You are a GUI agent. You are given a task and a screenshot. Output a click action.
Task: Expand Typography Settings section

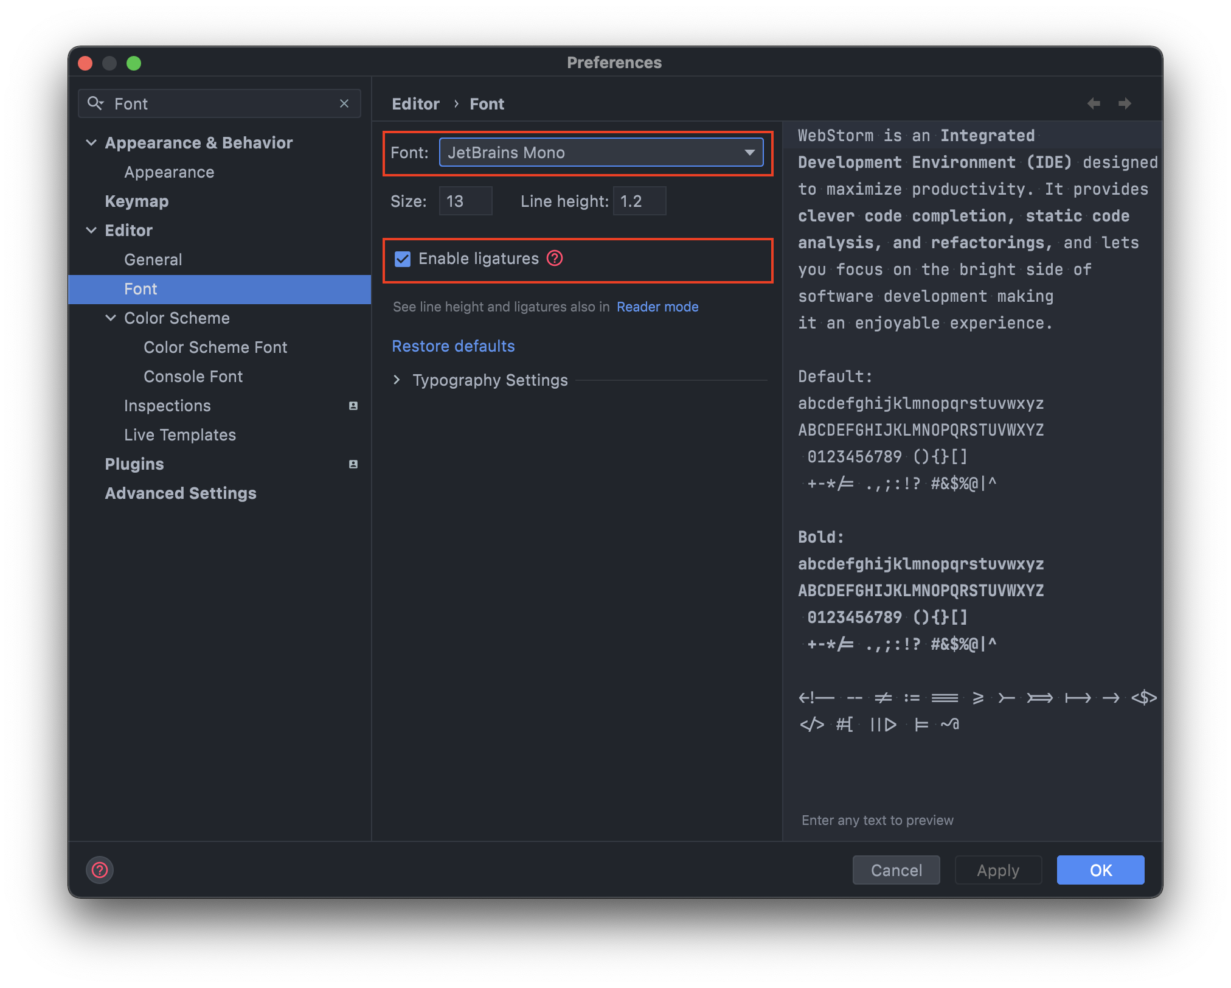[x=397, y=380]
